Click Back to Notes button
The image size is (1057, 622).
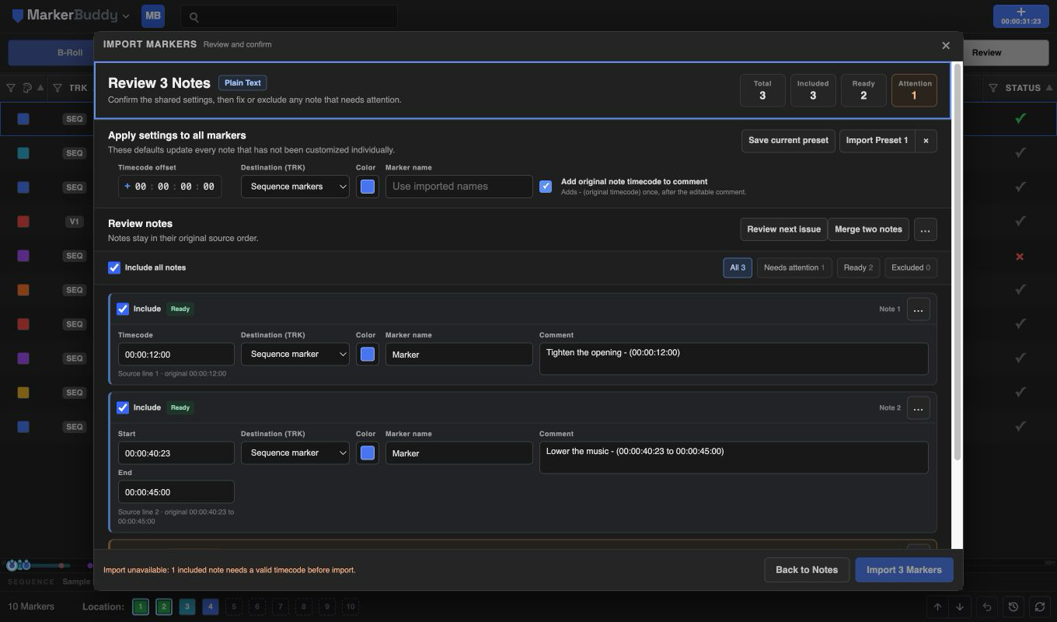[x=807, y=570]
